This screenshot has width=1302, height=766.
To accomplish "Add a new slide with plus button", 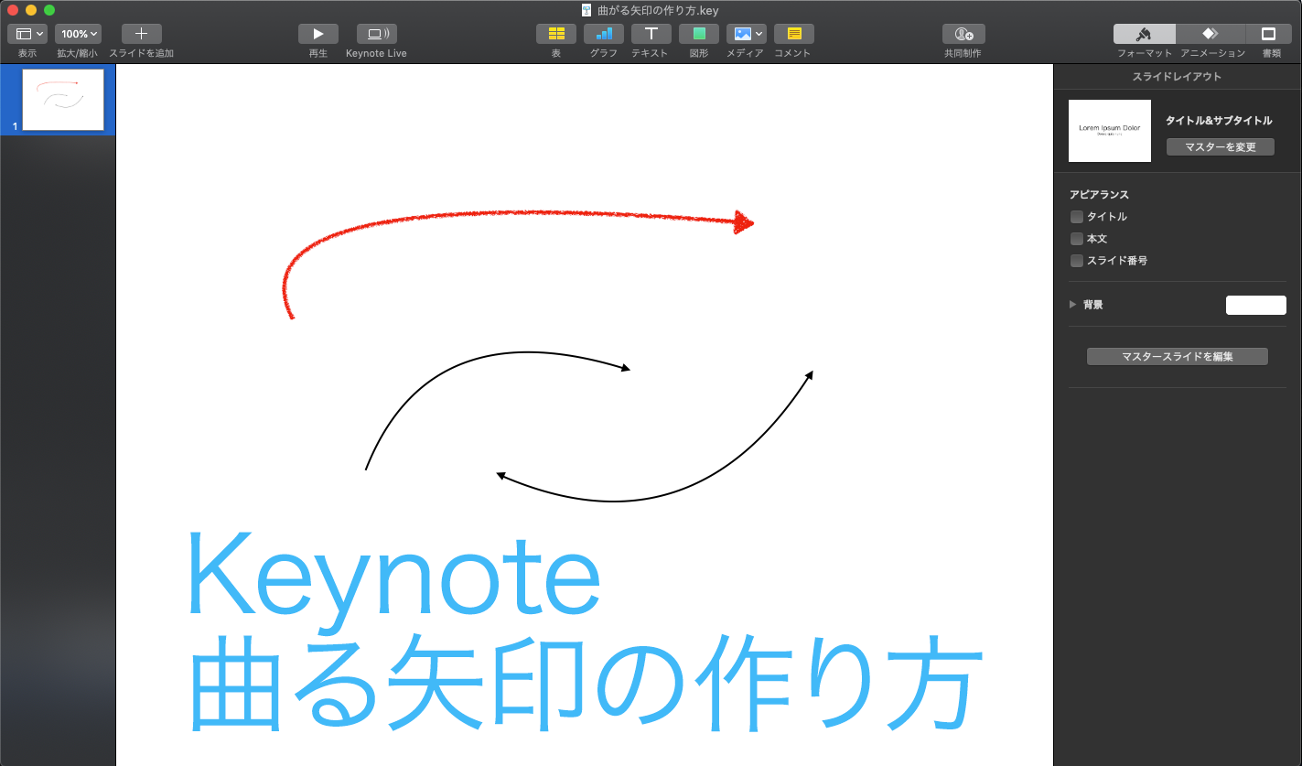I will (x=141, y=34).
